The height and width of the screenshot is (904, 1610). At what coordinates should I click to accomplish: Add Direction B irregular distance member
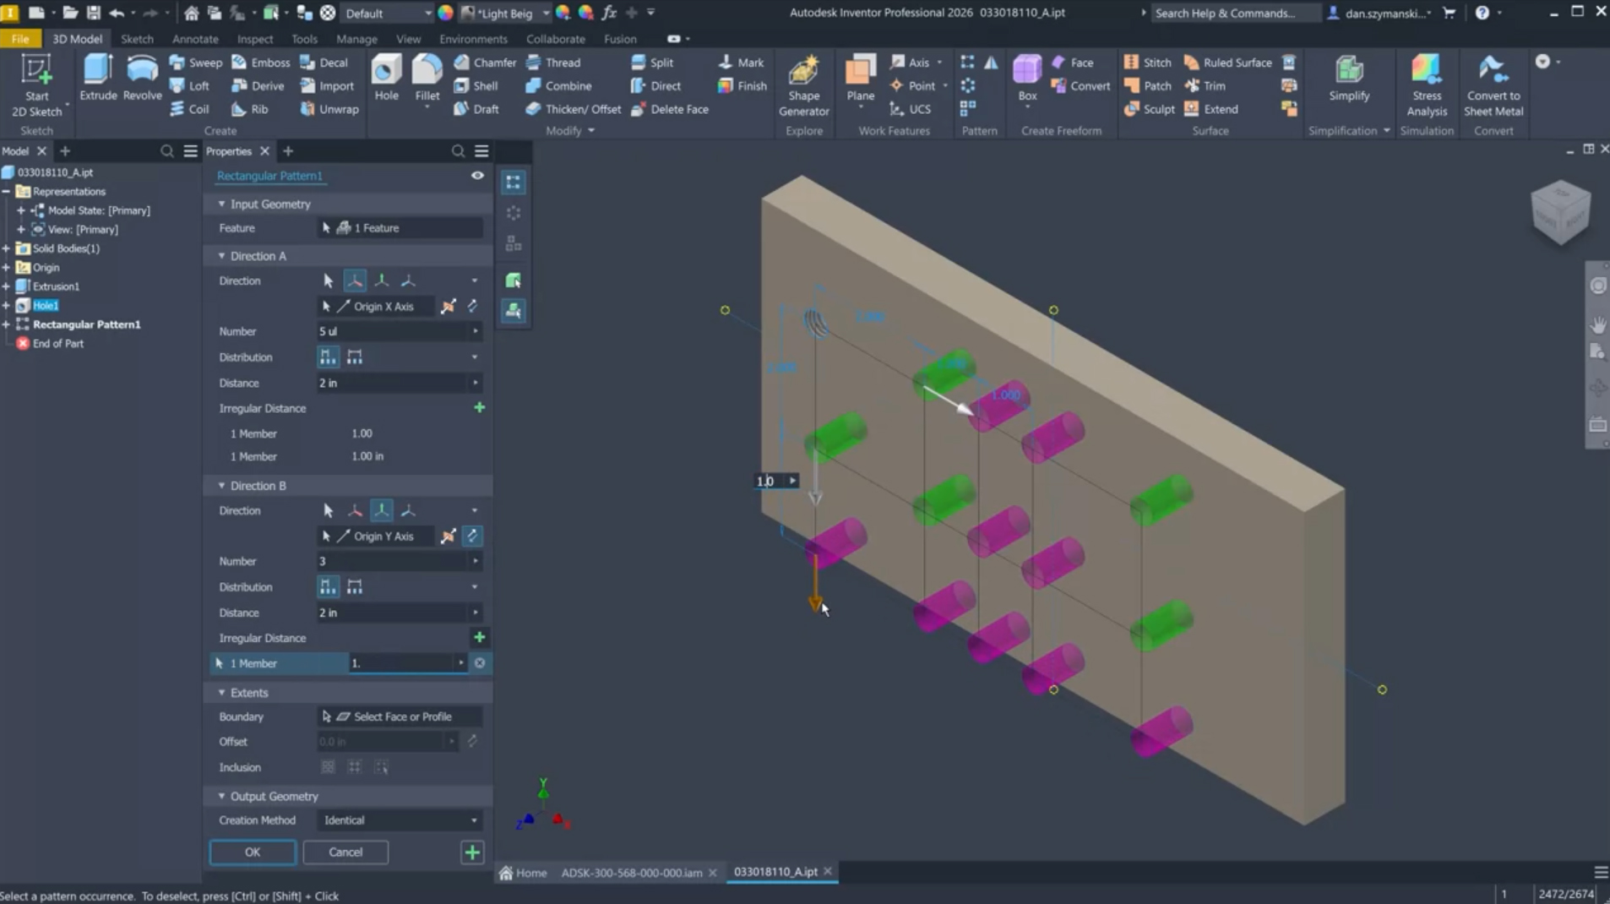click(479, 638)
